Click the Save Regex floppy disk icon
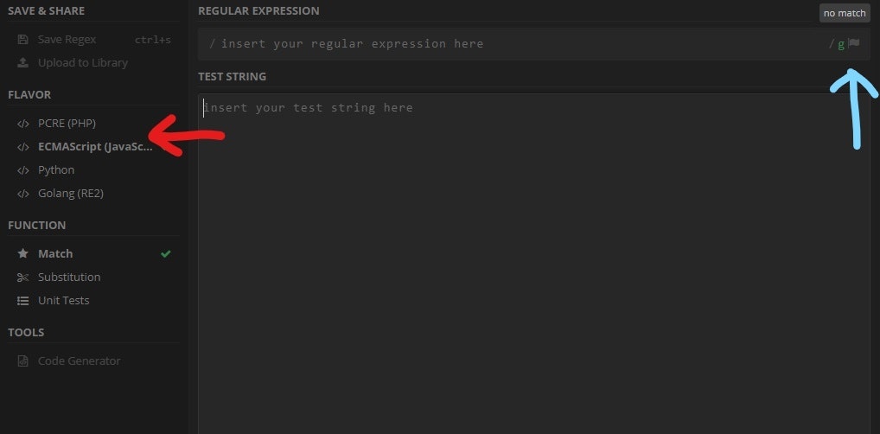880x434 pixels. pos(22,40)
